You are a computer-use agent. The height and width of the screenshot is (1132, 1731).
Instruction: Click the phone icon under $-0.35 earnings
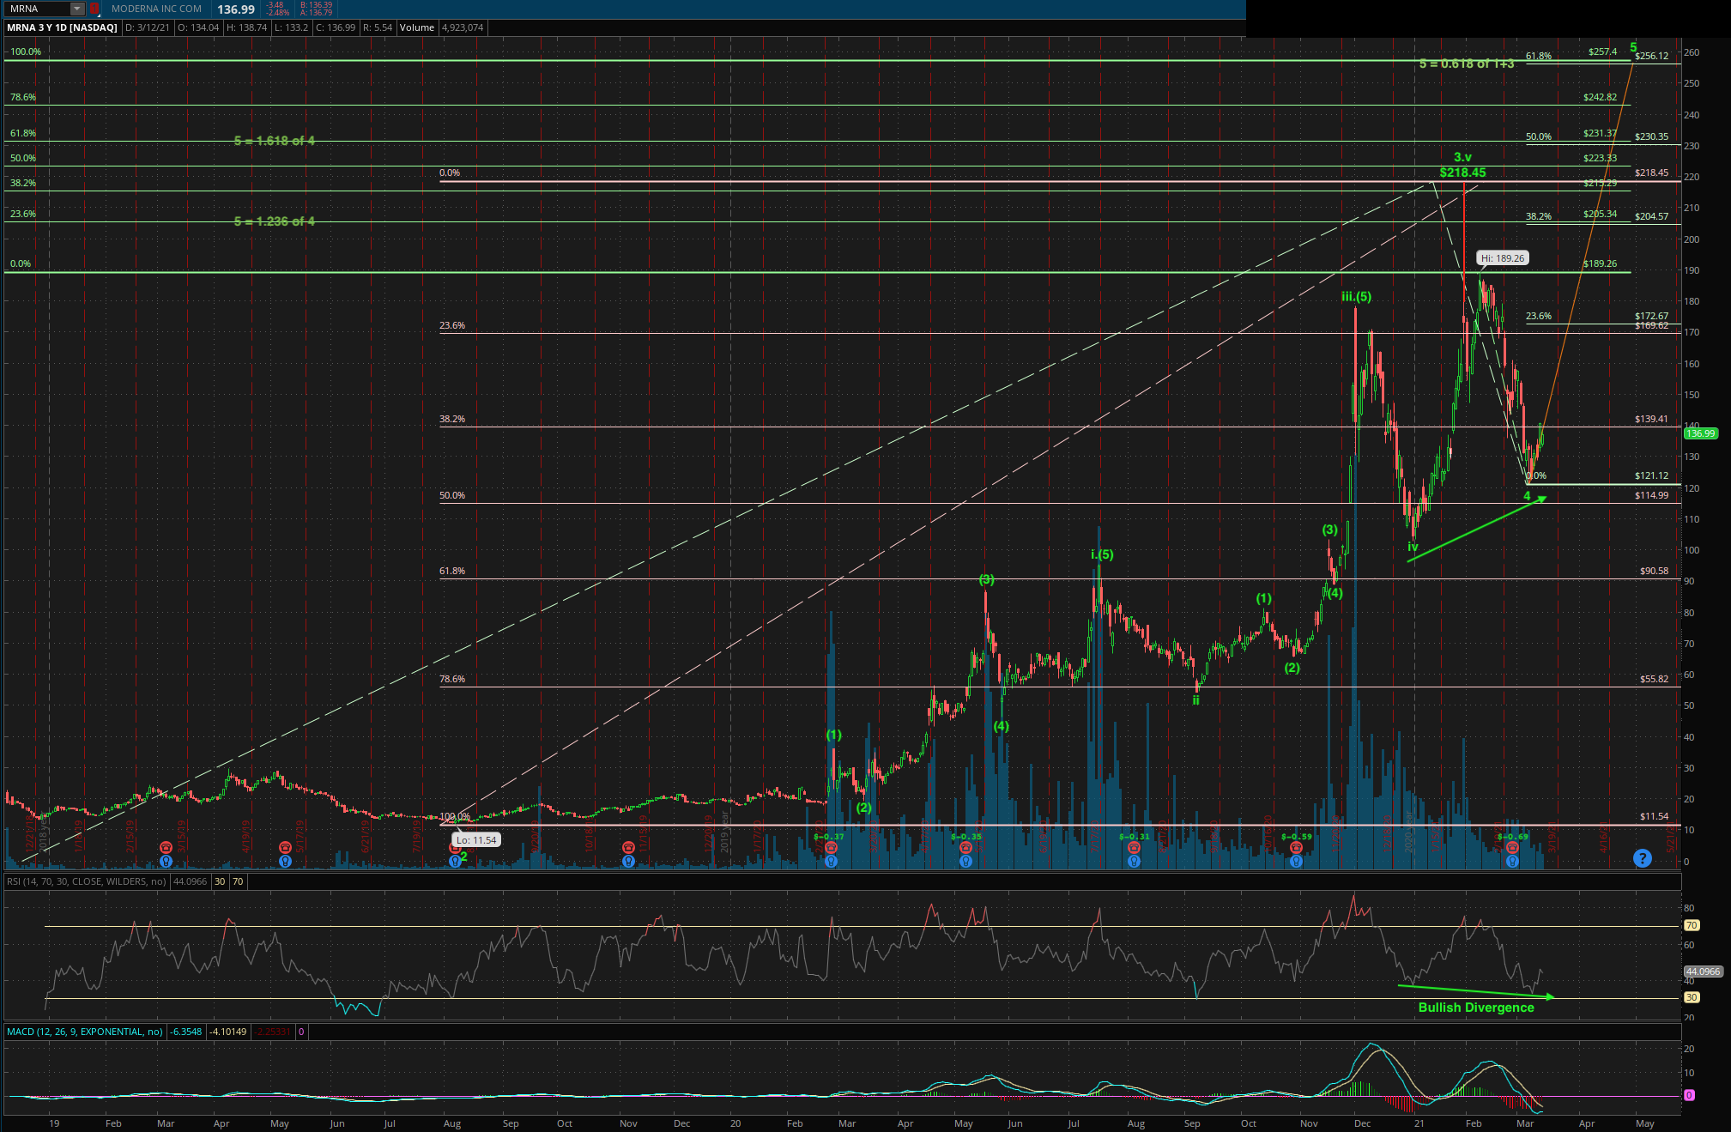[965, 847]
